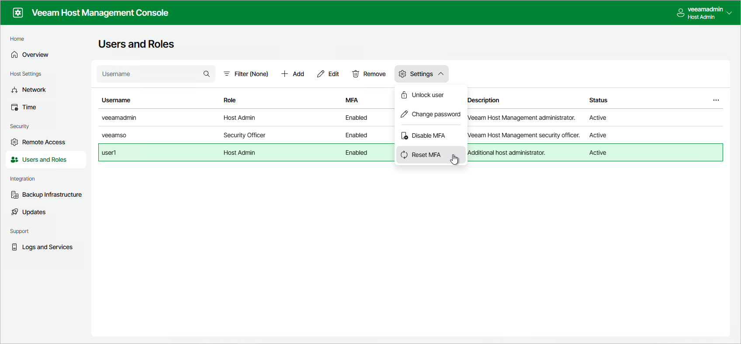Choose Disable MFA menu item
The width and height of the screenshot is (741, 344).
tap(431, 136)
